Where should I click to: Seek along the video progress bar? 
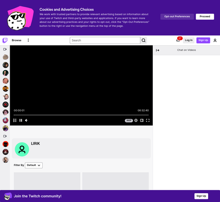click(x=81, y=115)
